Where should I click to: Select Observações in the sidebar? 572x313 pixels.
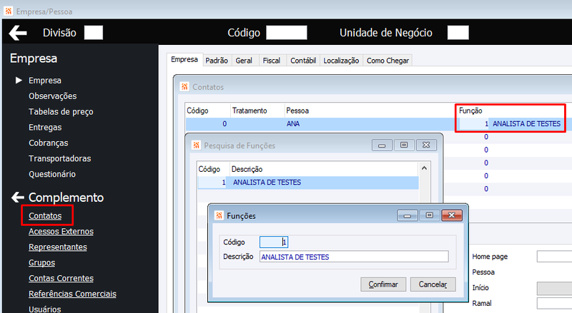(52, 96)
